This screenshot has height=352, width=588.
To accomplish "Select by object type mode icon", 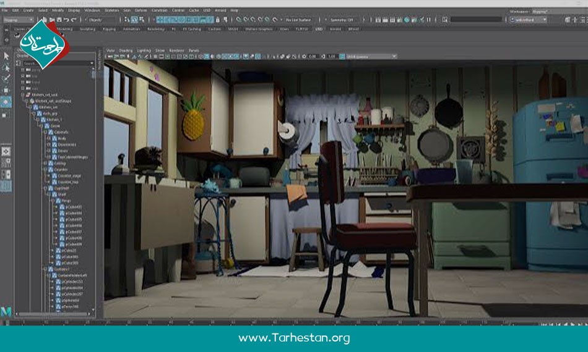I will 134,19.
